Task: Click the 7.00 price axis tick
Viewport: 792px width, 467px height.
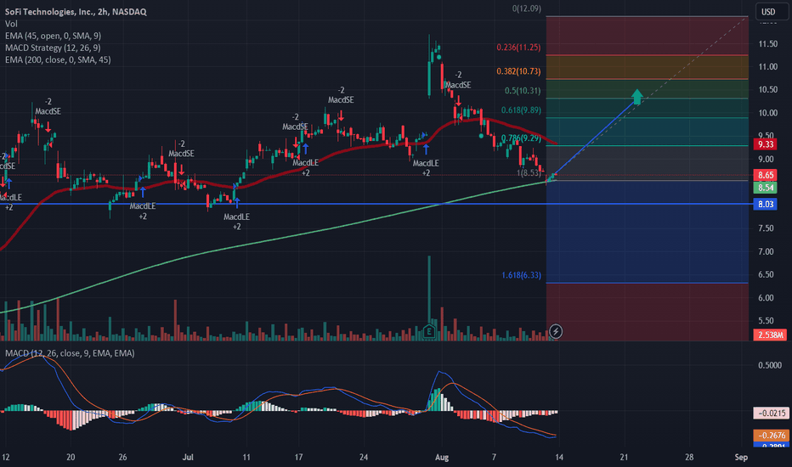Action: (x=767, y=251)
